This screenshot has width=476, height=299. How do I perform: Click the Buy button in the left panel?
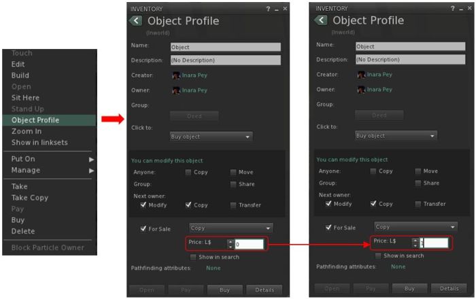(x=224, y=290)
